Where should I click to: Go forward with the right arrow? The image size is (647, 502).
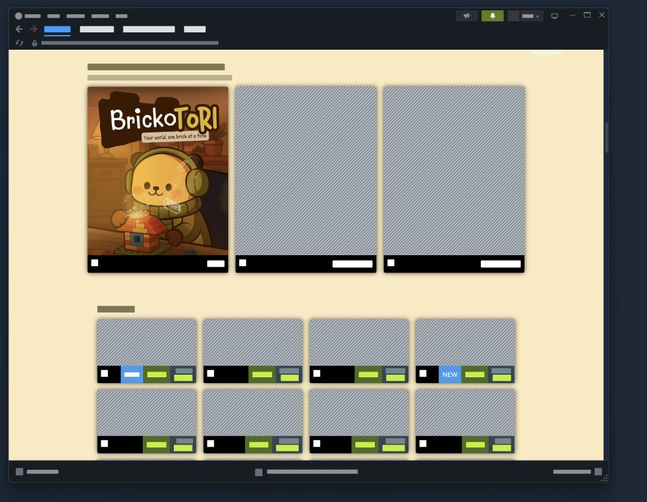coord(34,29)
